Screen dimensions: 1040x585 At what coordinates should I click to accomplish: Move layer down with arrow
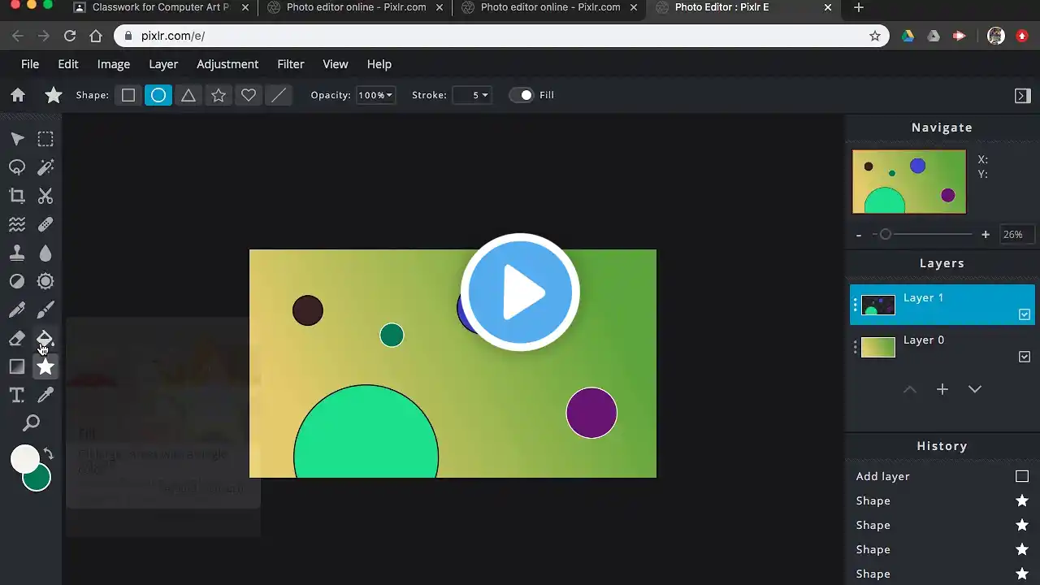click(975, 390)
